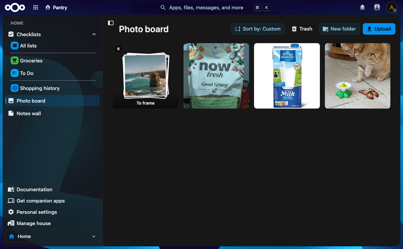Click the Photo board page title
This screenshot has height=249, width=403.
pos(144,29)
